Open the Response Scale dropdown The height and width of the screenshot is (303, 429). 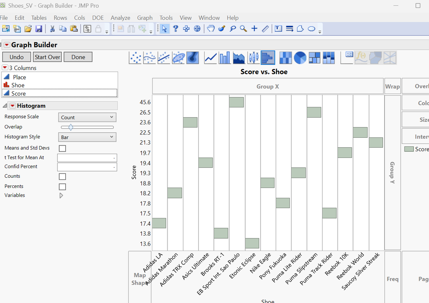tap(87, 117)
